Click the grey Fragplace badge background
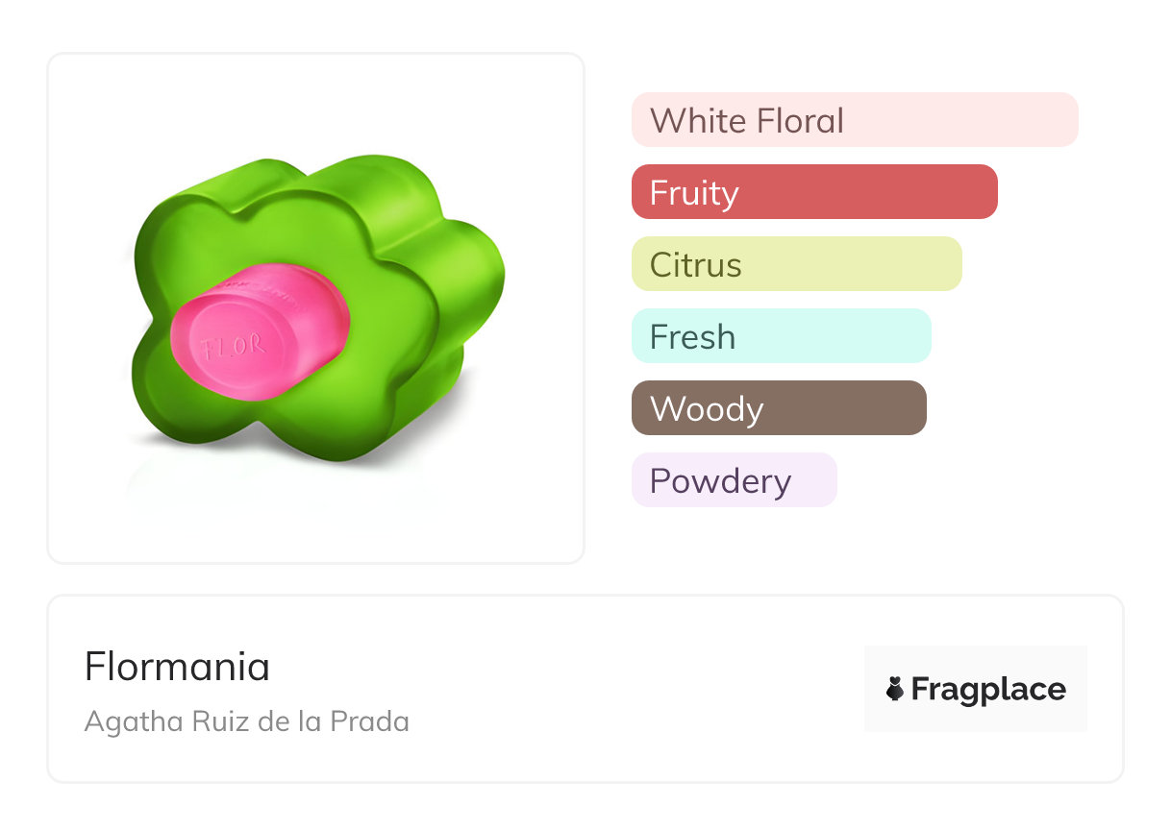The image size is (1171, 830). point(975,660)
